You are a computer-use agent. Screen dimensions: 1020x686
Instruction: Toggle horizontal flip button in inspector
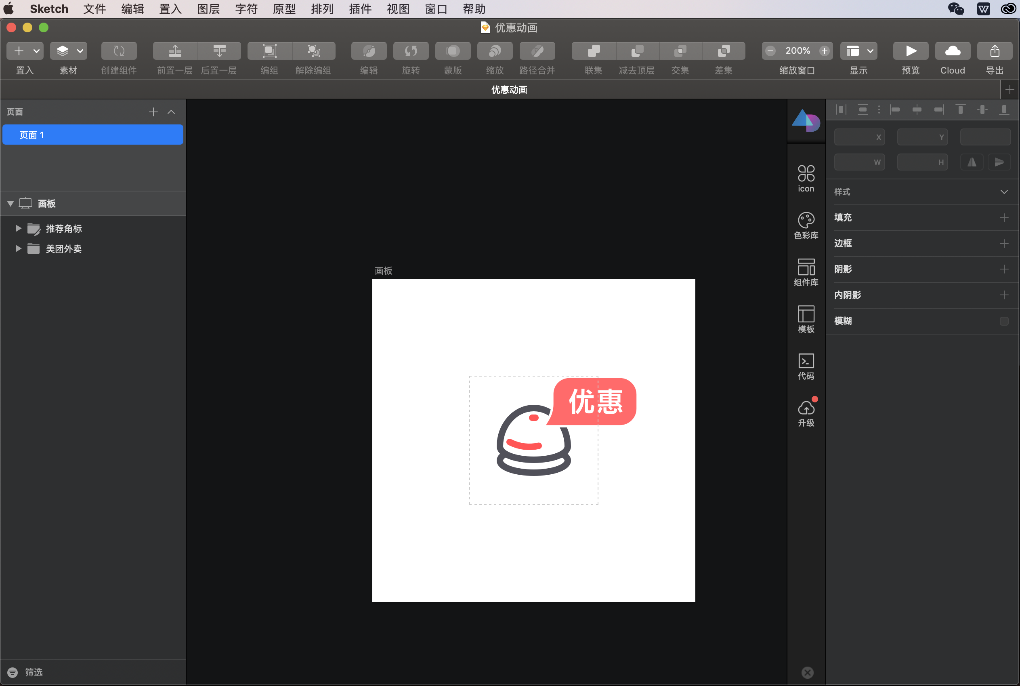(x=972, y=162)
